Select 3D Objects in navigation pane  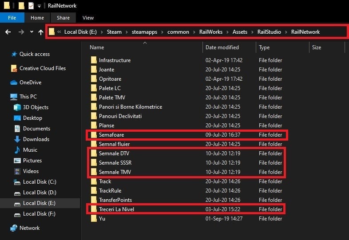36,107
